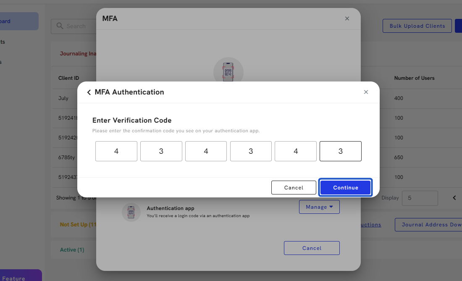Viewport: 462px width, 281px height.
Task: Expand the Active (1) section
Action: (72, 250)
